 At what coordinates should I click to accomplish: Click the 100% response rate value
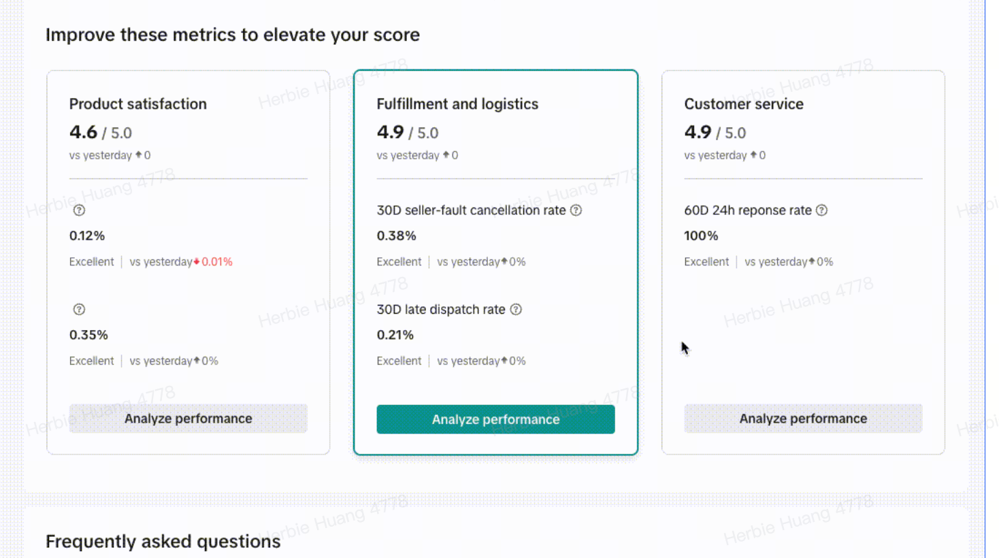(701, 236)
